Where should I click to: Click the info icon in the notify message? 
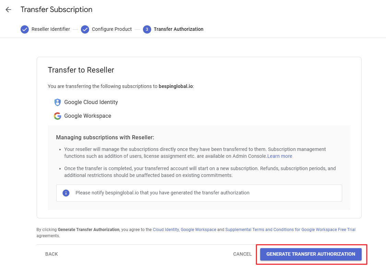(x=66, y=193)
